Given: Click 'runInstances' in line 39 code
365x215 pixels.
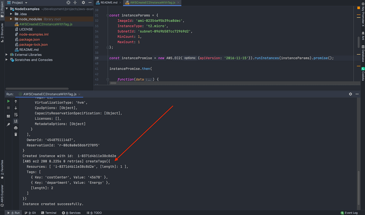Looking at the screenshot, I should click(267, 58).
